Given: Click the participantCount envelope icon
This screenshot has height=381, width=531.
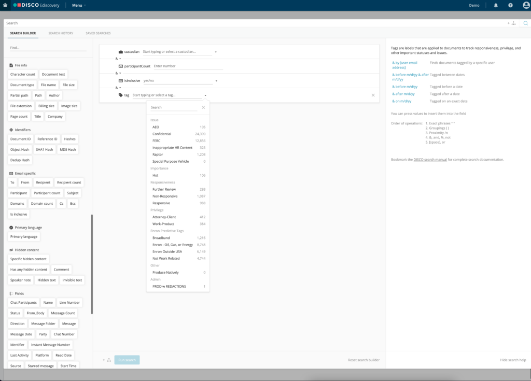Looking at the screenshot, I should (x=120, y=66).
